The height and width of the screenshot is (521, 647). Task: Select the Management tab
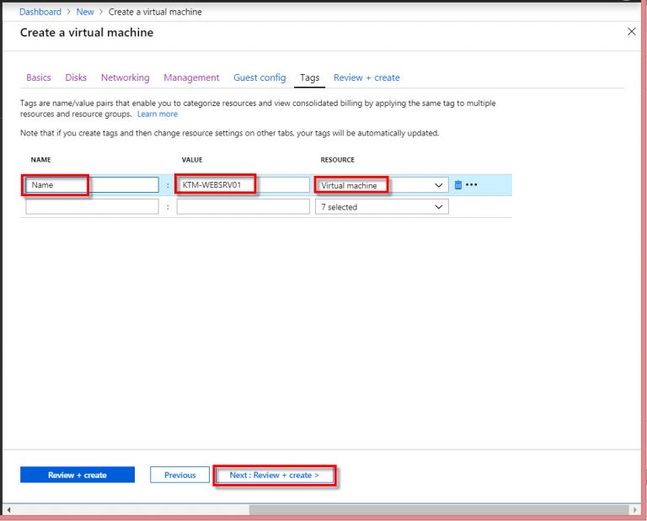191,77
